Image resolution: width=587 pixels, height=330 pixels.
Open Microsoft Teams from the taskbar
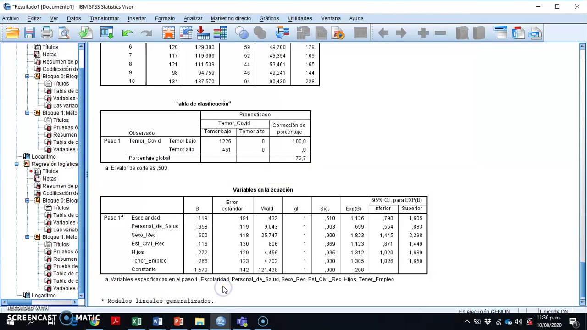[x=242, y=321]
